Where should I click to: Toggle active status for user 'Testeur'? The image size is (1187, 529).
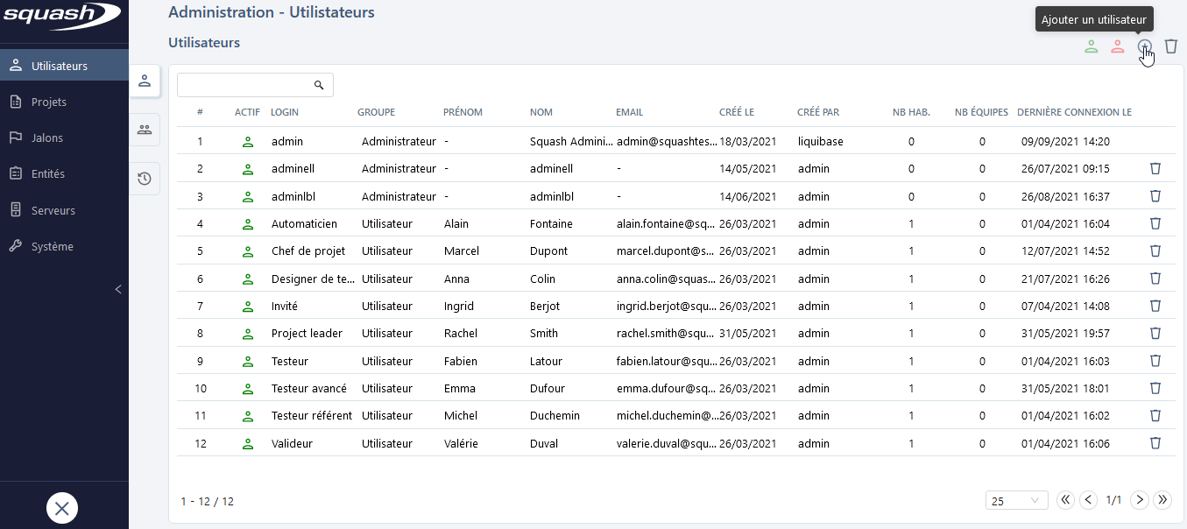click(x=247, y=360)
